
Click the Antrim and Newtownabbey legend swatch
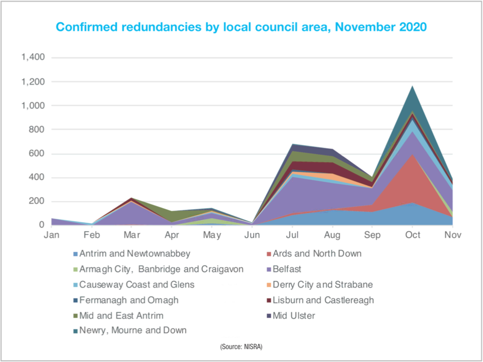pyautogui.click(x=75, y=254)
